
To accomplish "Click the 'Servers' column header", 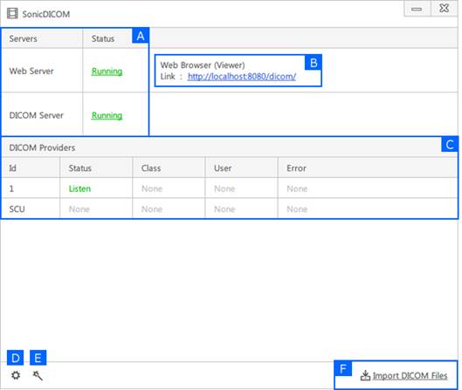I will point(23,38).
